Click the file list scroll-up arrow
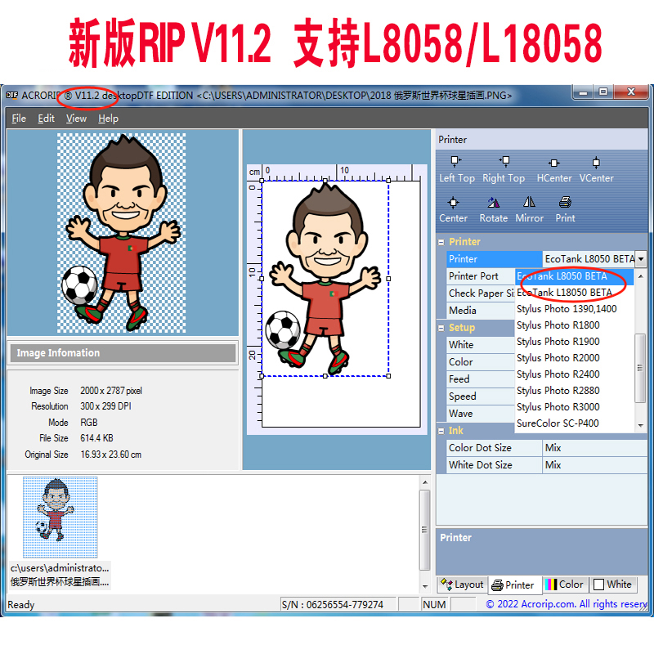 click(x=425, y=482)
